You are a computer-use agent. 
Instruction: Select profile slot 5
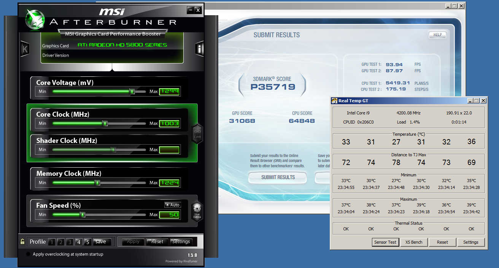87,242
